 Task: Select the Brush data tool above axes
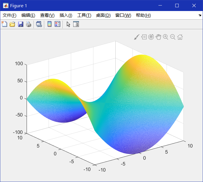coord(137,37)
